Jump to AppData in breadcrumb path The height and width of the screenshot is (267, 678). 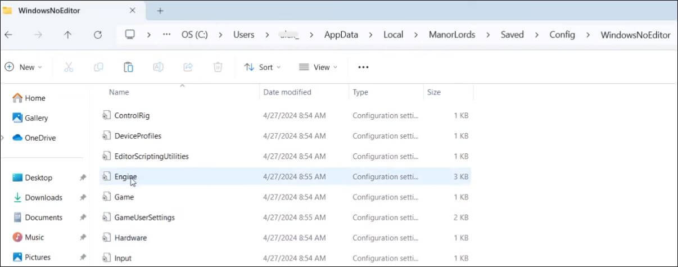coord(341,35)
